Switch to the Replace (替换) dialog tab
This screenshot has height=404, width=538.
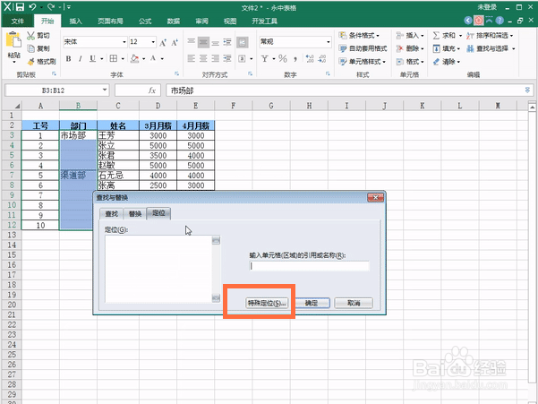click(135, 214)
